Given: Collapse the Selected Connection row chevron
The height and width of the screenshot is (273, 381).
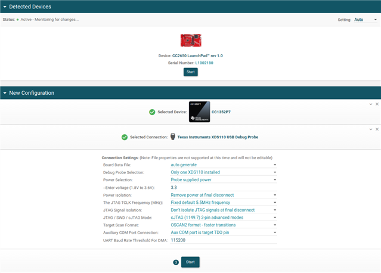Looking at the screenshot, I should (371, 129).
